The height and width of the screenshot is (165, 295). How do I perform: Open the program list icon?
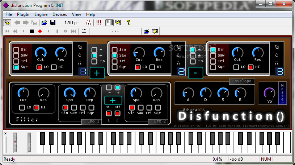pyautogui.click(x=34, y=23)
